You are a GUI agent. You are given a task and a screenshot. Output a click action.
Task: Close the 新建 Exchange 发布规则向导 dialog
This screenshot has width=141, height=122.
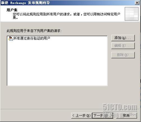point(137,3)
